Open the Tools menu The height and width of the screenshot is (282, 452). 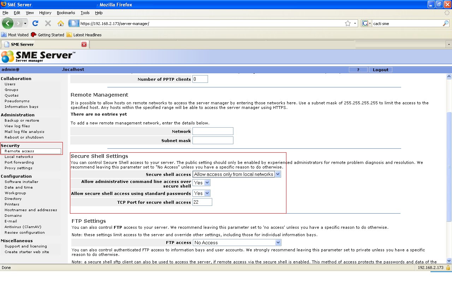click(x=85, y=13)
